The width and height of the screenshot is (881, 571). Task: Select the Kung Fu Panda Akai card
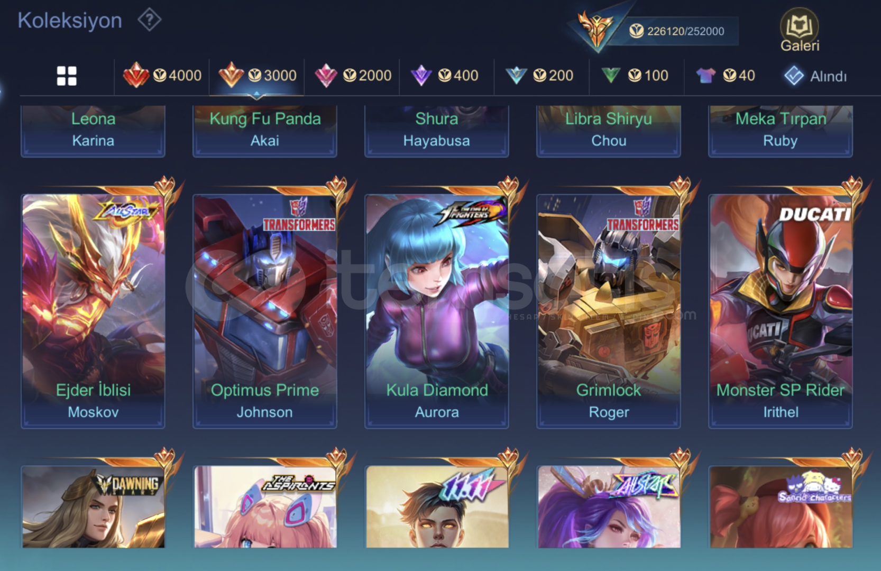click(264, 131)
